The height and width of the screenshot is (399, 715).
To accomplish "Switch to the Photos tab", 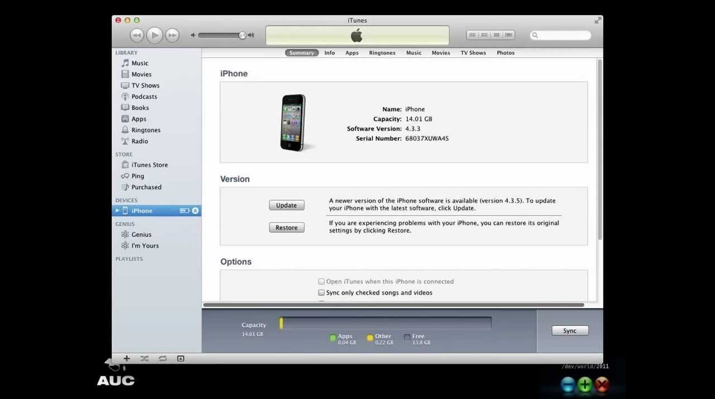I will (506, 53).
